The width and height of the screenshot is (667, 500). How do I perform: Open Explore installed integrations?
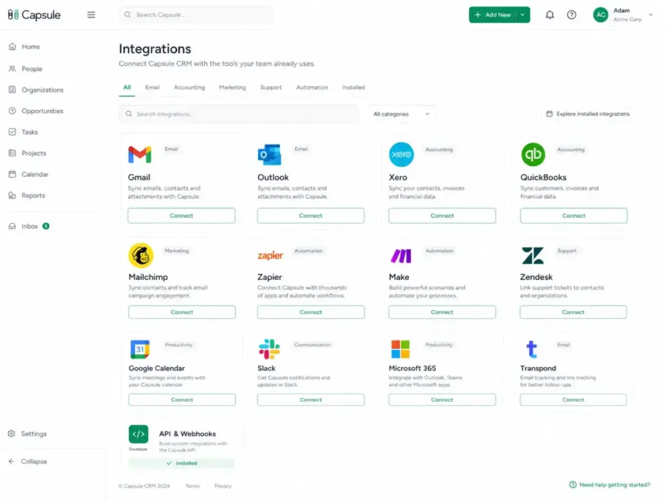[588, 114]
